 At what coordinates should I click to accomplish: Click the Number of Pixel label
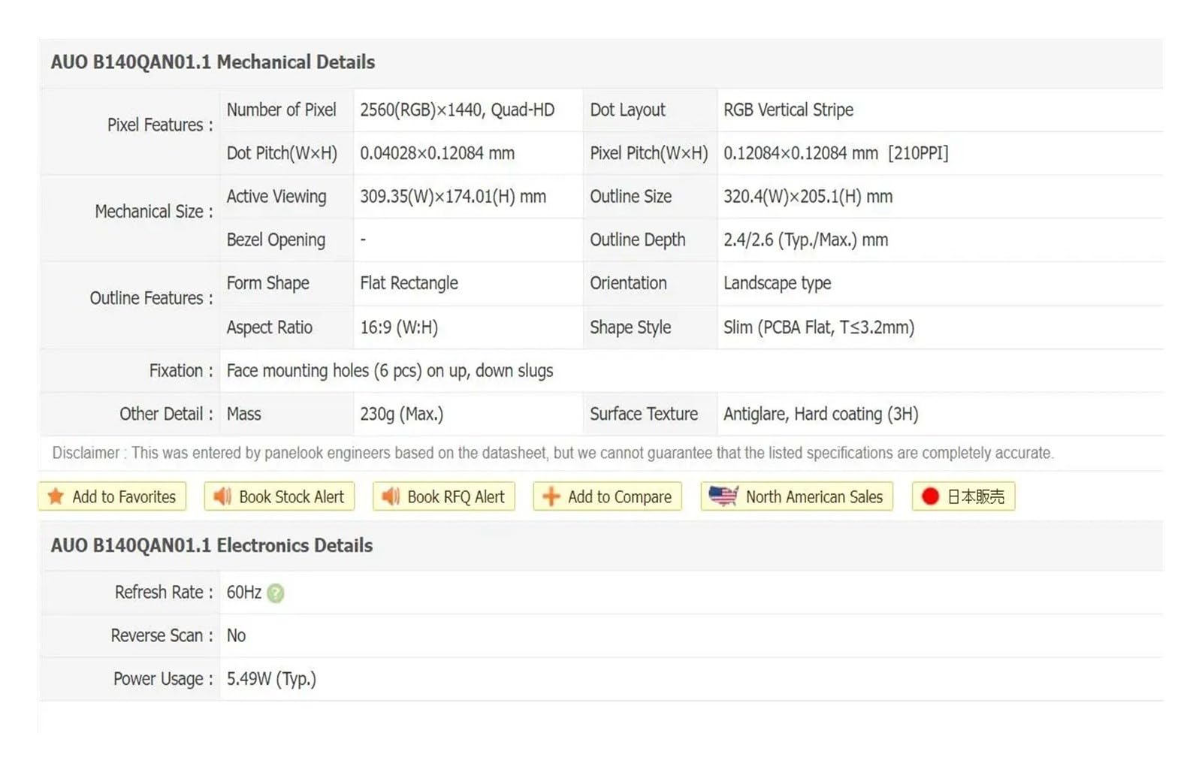pyautogui.click(x=282, y=110)
